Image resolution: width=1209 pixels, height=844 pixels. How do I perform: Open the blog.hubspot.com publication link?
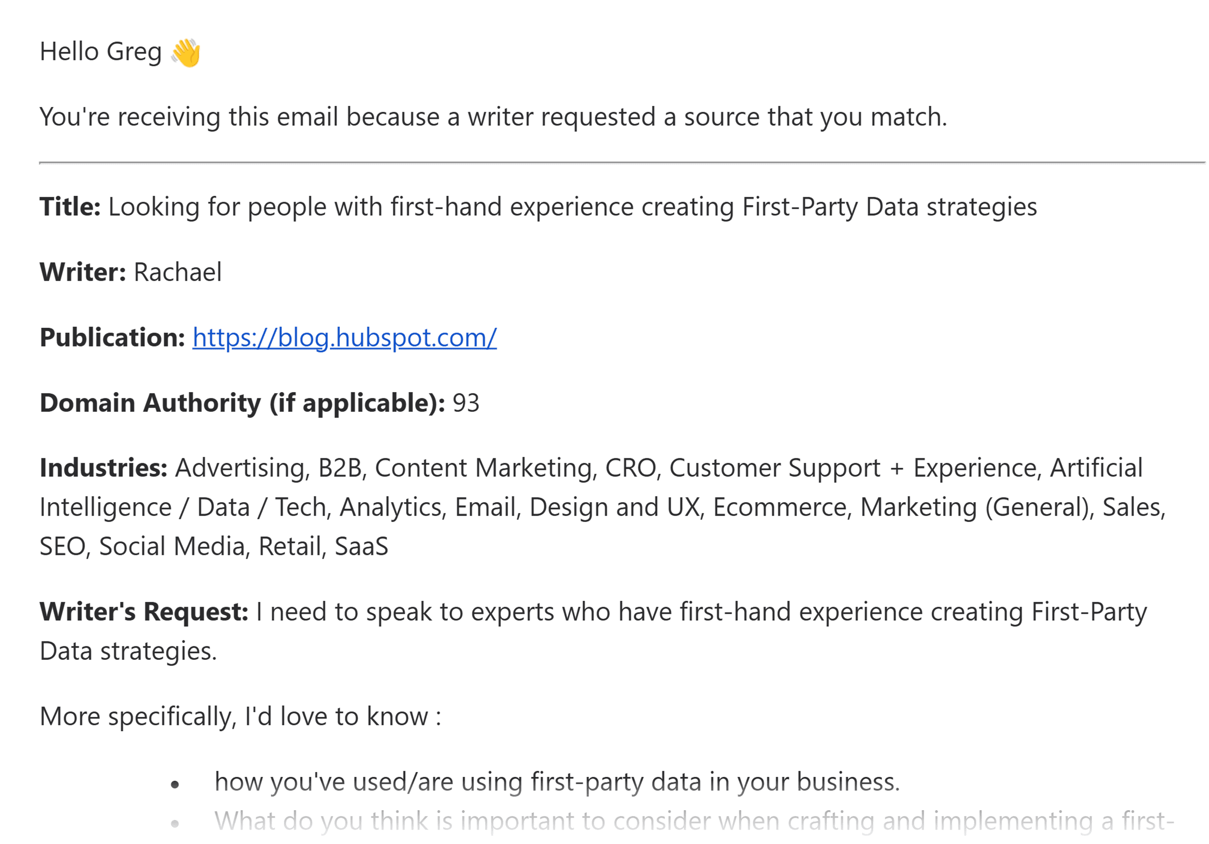(x=344, y=338)
